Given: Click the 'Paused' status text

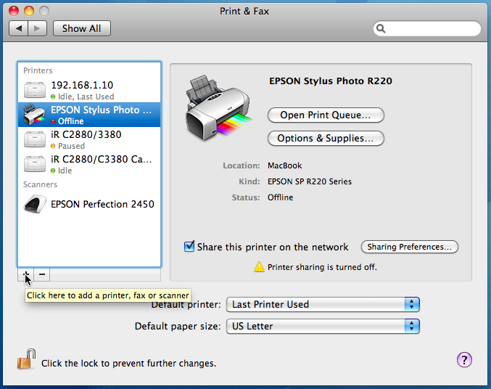Looking at the screenshot, I should pos(71,146).
